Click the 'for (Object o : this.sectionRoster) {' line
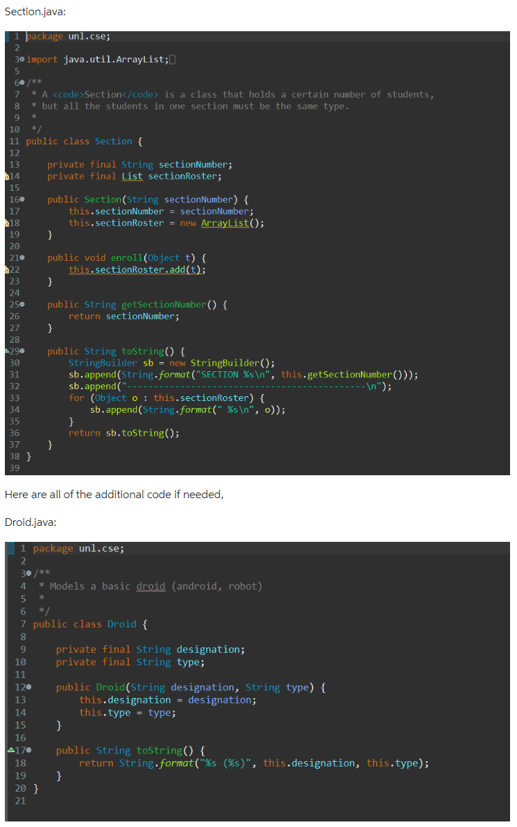Image resolution: width=517 pixels, height=827 pixels. [x=167, y=398]
